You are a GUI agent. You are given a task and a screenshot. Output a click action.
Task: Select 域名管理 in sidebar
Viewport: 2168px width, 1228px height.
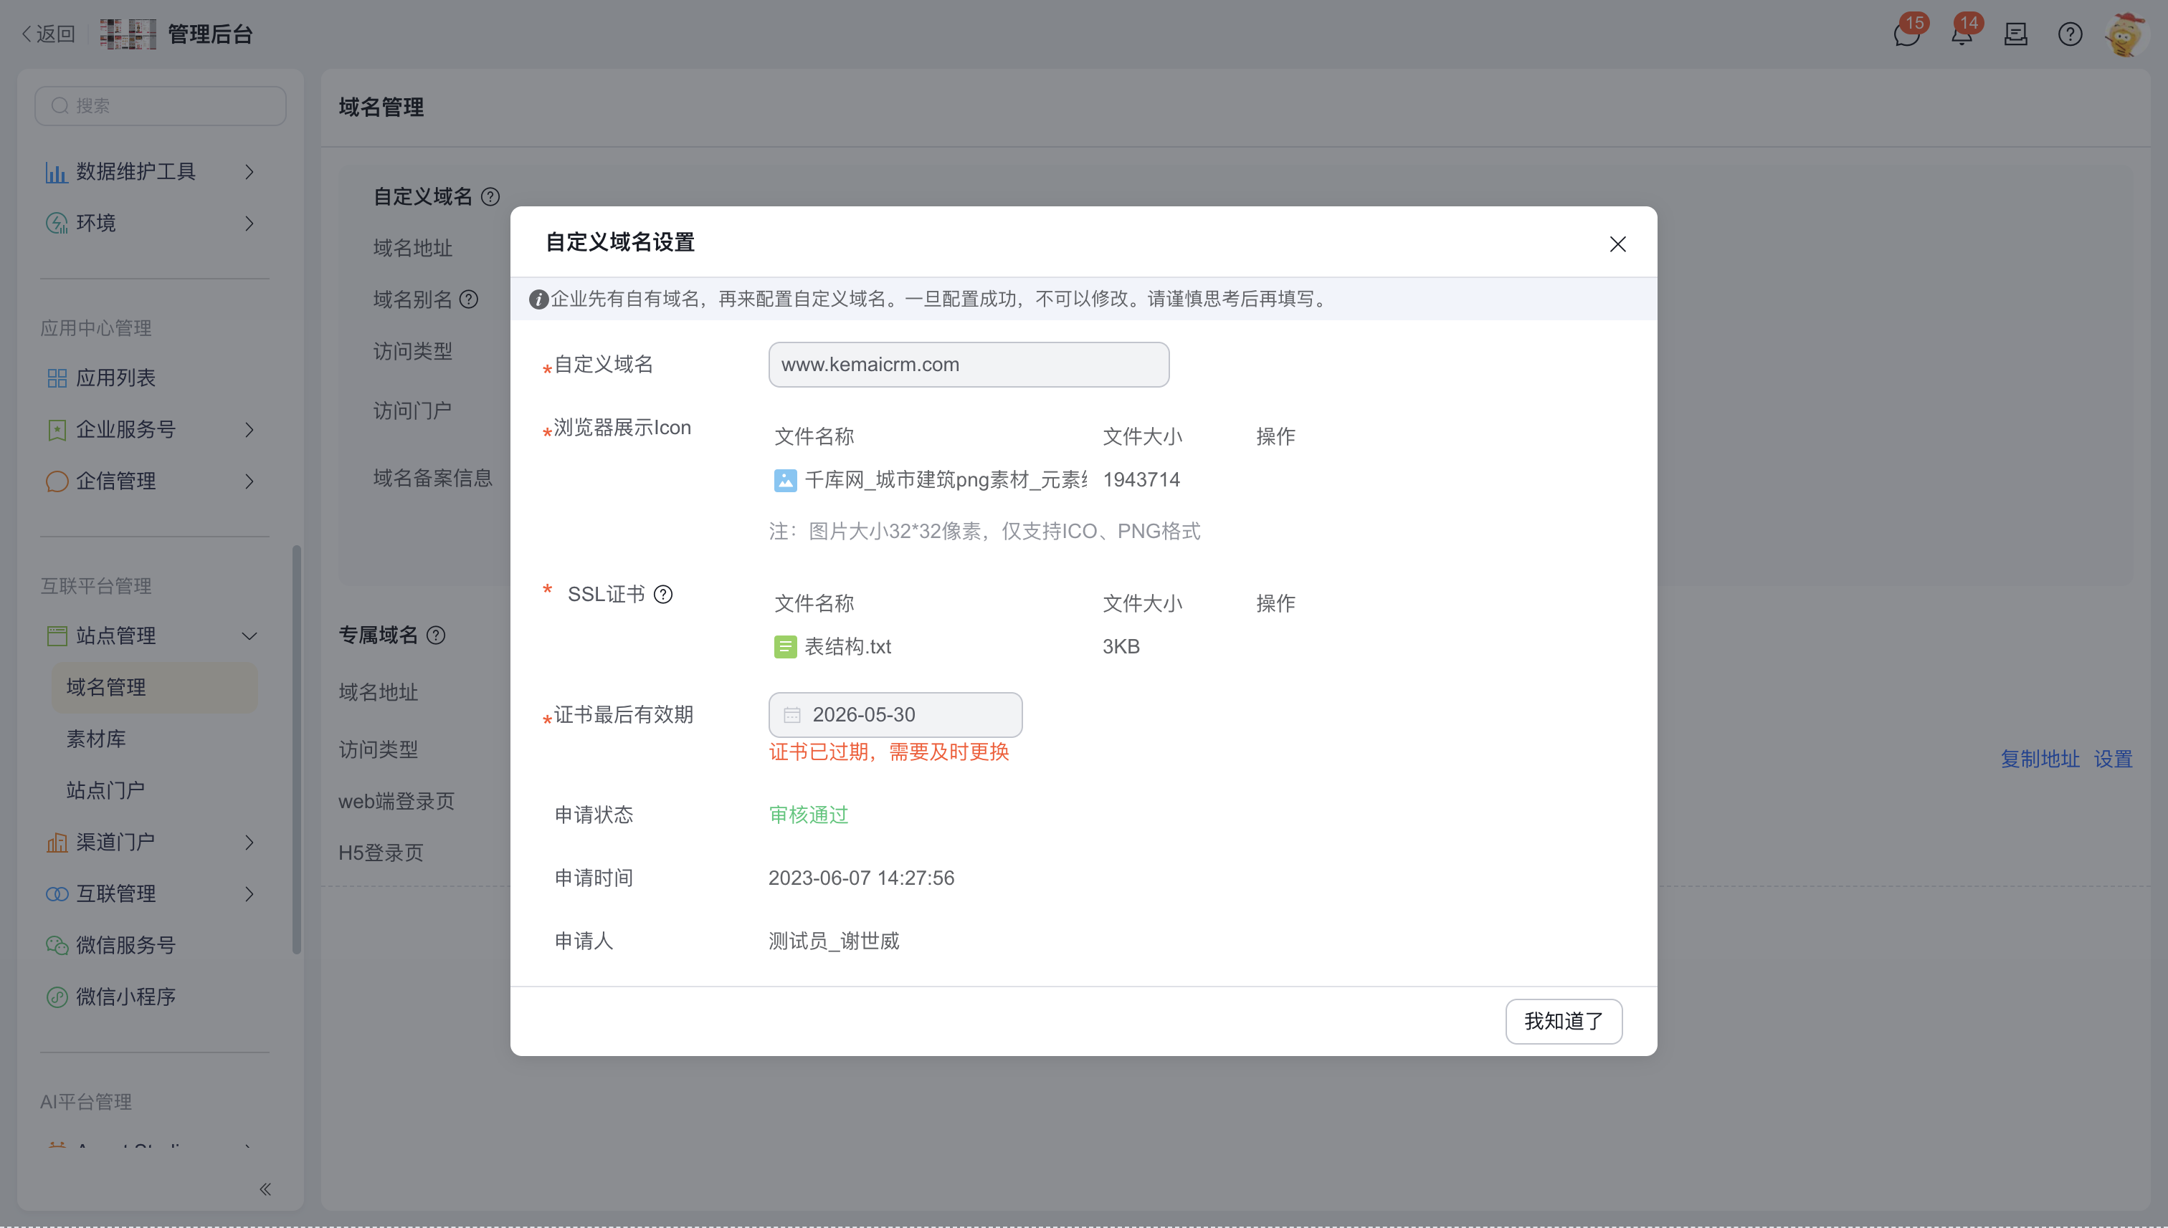[154, 687]
